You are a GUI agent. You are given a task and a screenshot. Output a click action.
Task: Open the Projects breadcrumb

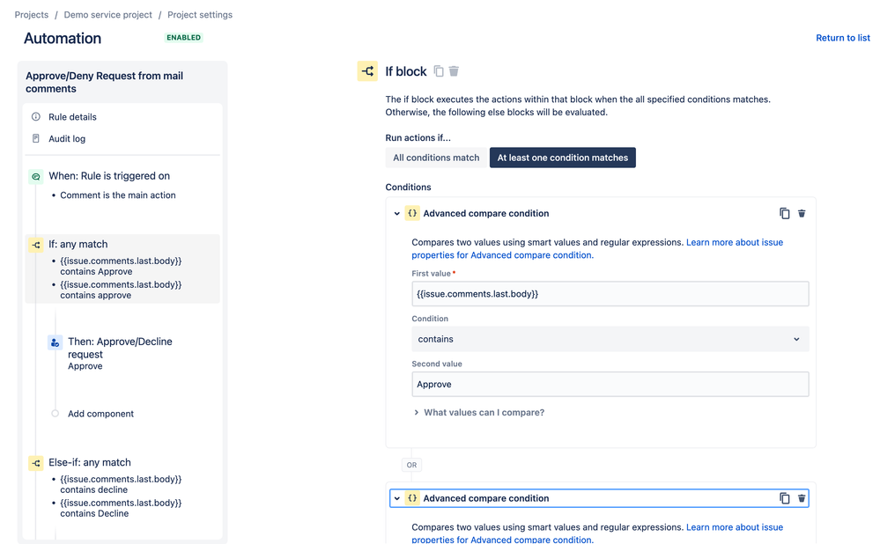point(32,15)
